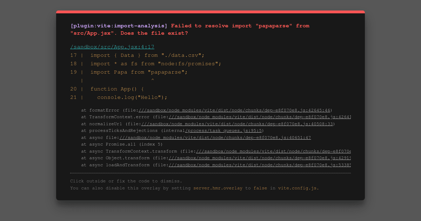
Task: Click the [plugin:vite:import-analysis] label
Action: point(119,26)
